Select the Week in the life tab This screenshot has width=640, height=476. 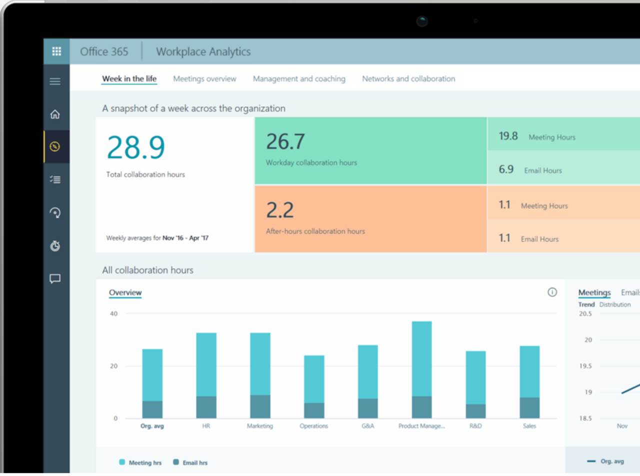[x=129, y=78]
